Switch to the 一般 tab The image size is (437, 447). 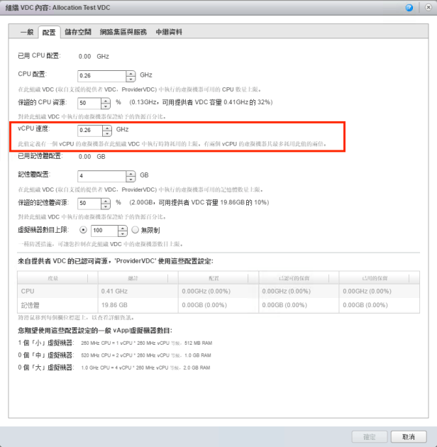click(26, 33)
